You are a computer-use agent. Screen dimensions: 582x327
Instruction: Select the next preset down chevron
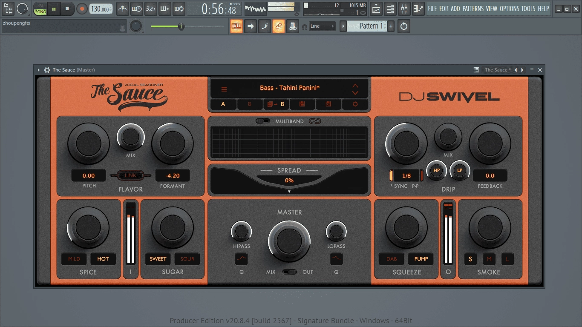[355, 93]
